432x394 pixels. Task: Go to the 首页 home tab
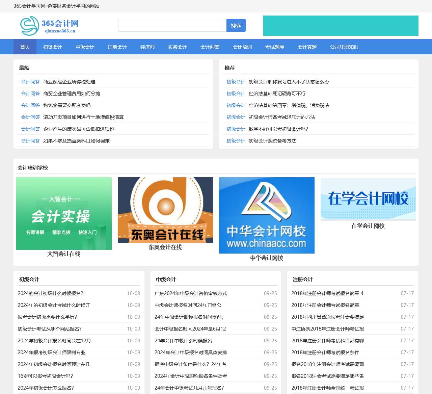(25, 47)
